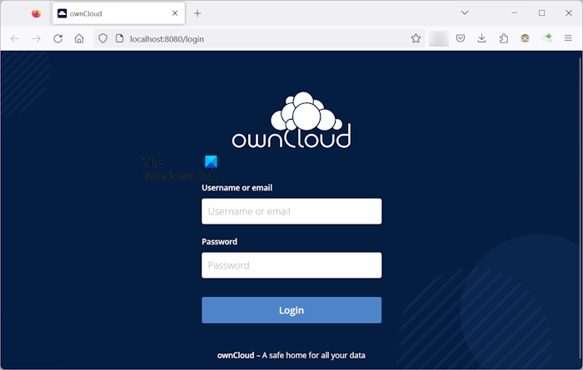Close the ownCloud tab
The image size is (583, 370).
(x=175, y=13)
